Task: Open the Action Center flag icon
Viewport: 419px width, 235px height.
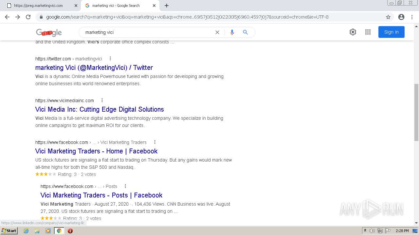Action: 388,231
